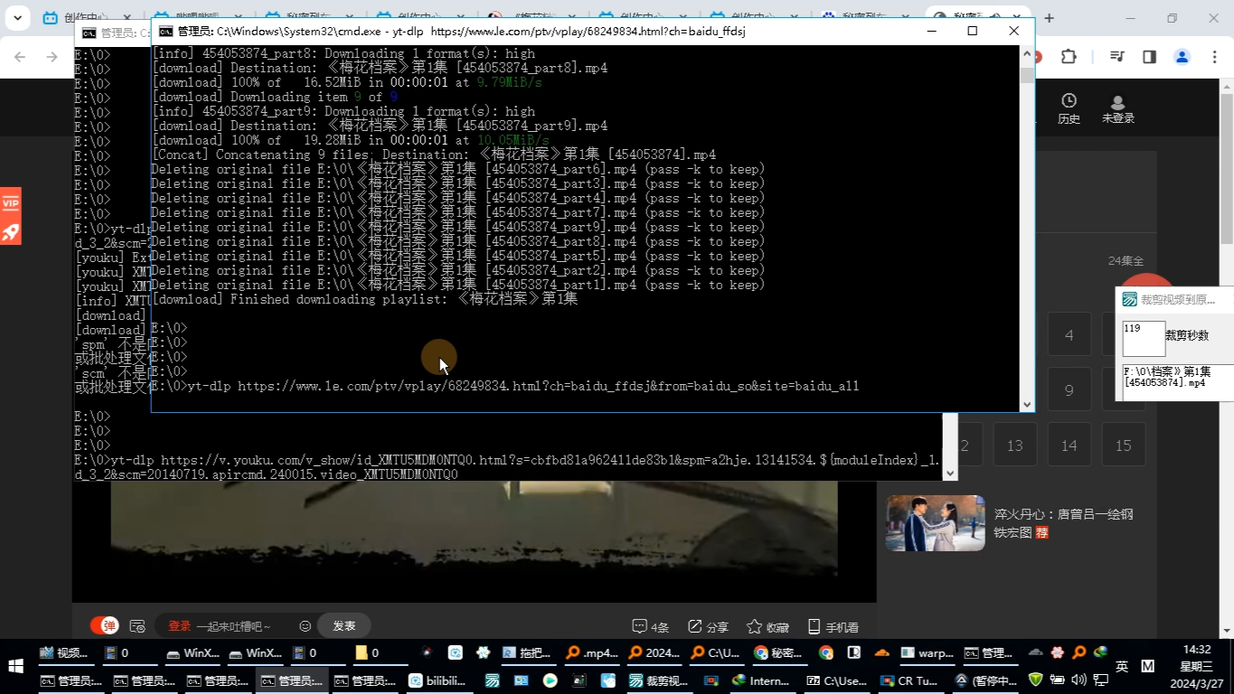Open a new browser tab
This screenshot has height=694, width=1234.
tap(1049, 18)
